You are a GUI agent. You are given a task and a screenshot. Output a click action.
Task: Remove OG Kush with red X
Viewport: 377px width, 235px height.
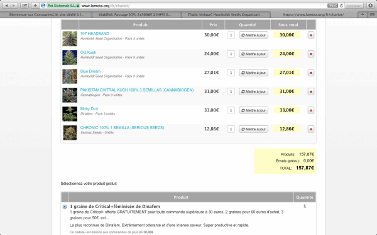311,54
